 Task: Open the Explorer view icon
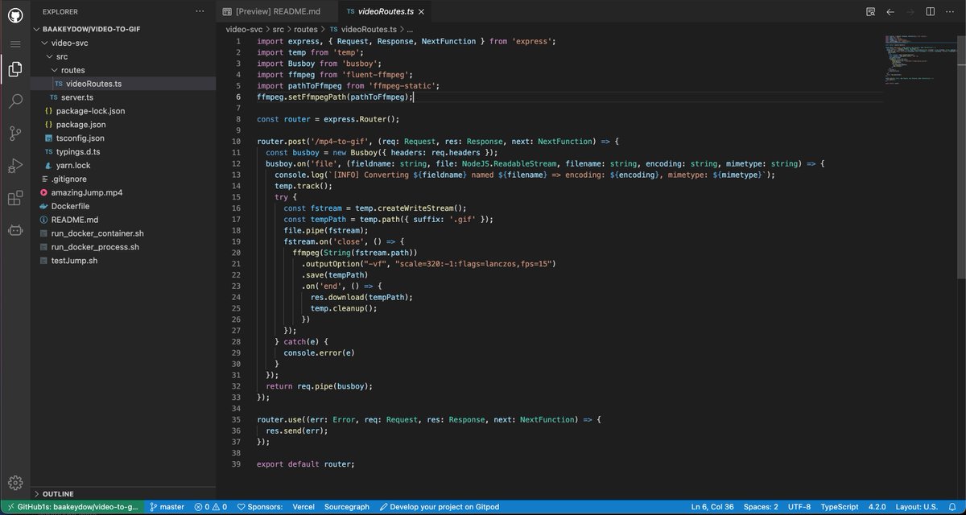[x=15, y=69]
